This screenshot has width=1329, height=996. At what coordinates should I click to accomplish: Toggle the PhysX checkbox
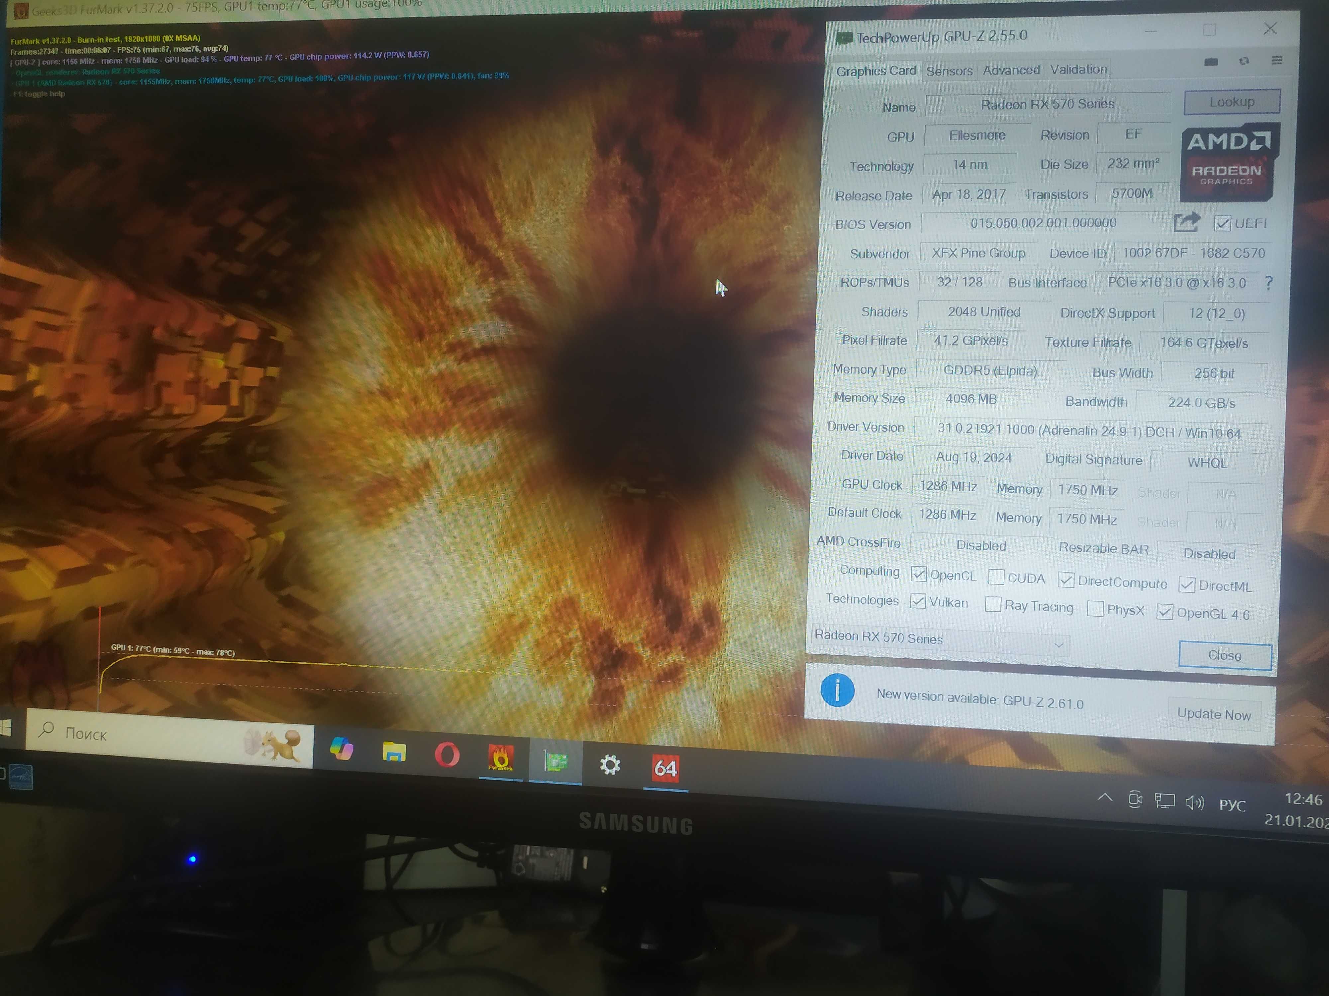pyautogui.click(x=1095, y=609)
